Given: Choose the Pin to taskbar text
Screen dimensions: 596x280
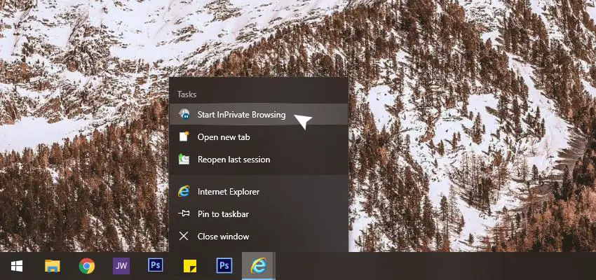Looking at the screenshot, I should (223, 214).
